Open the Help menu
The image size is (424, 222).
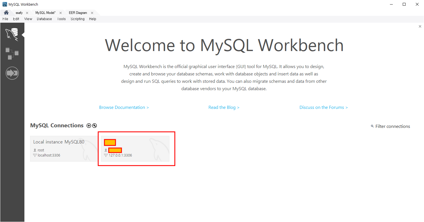click(93, 19)
